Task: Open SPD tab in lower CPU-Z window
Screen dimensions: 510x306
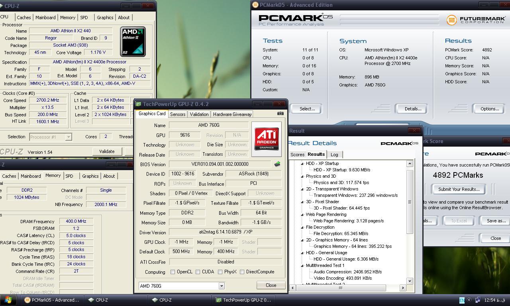Action: point(69,176)
